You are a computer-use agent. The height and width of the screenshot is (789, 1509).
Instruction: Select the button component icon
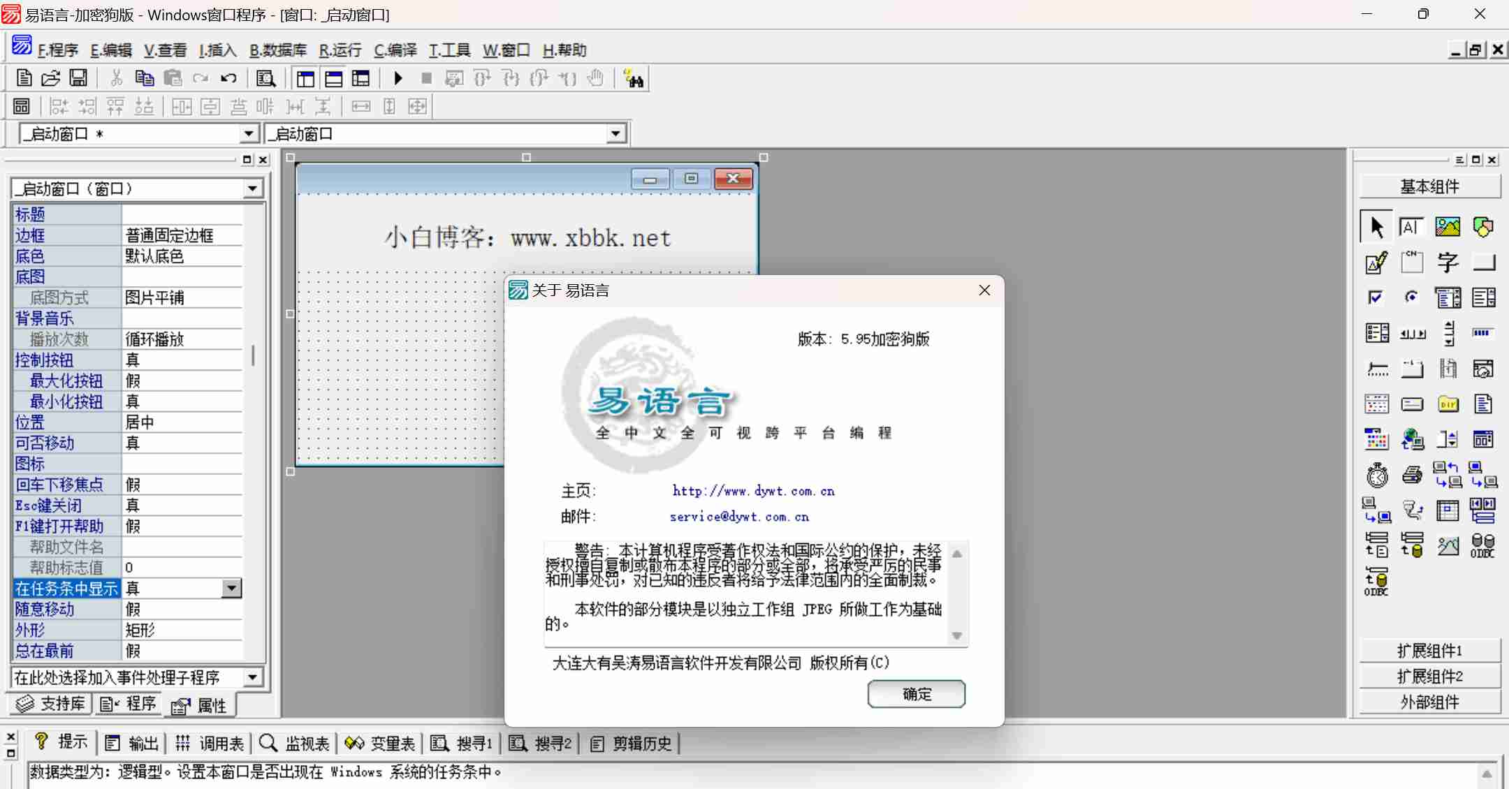click(1483, 263)
